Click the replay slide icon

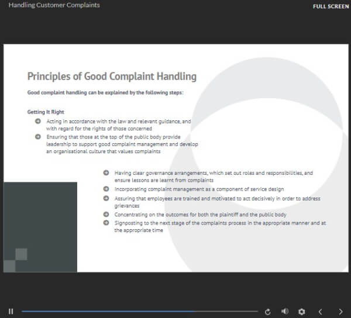[268, 312]
